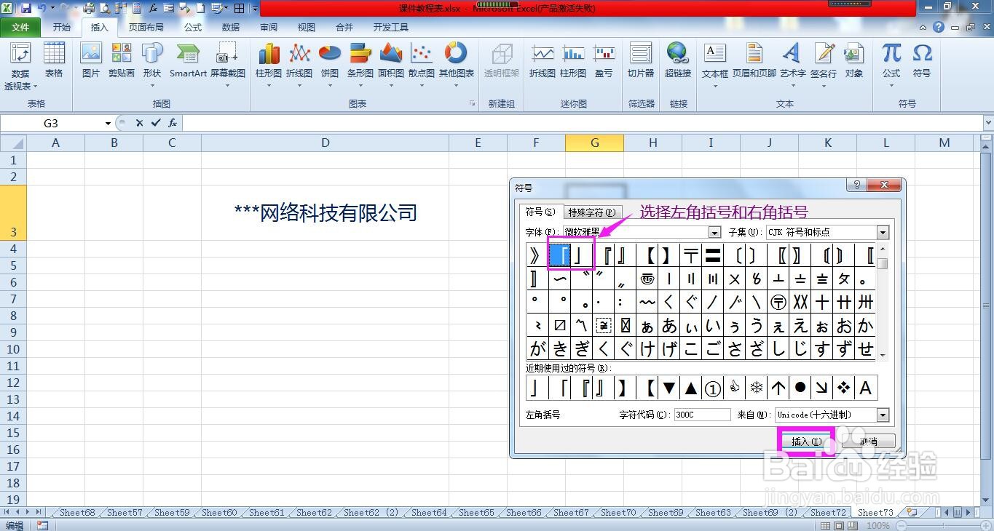Open the 字体 font dropdown in Symbol dialog
This screenshot has width=994, height=531.
pyautogui.click(x=714, y=232)
